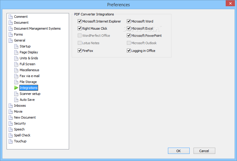Select the General category
The image size is (237, 161).
pyautogui.click(x=20, y=41)
